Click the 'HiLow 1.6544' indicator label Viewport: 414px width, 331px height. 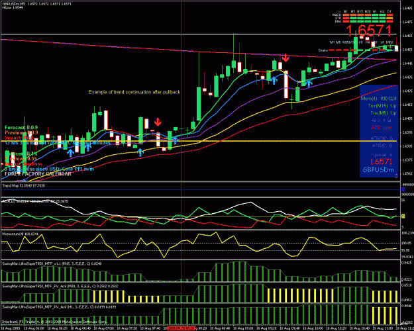tap(13, 7)
